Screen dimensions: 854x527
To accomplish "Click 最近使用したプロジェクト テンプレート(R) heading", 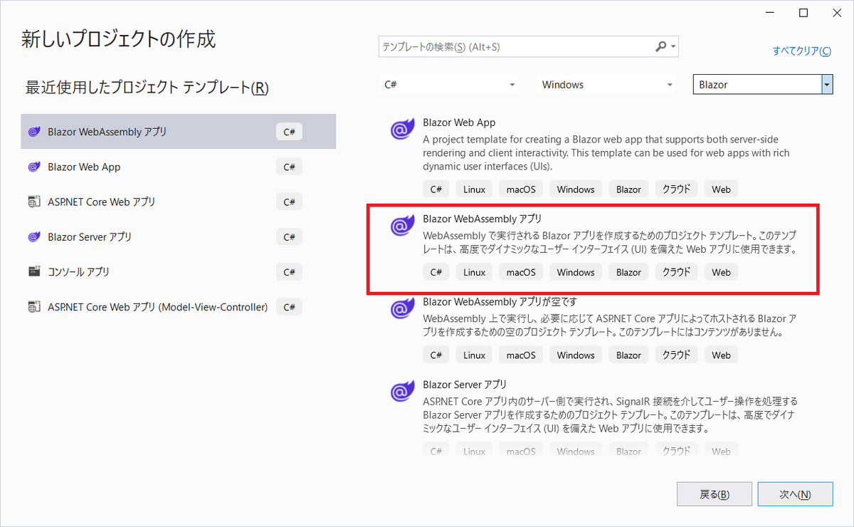I will 147,88.
